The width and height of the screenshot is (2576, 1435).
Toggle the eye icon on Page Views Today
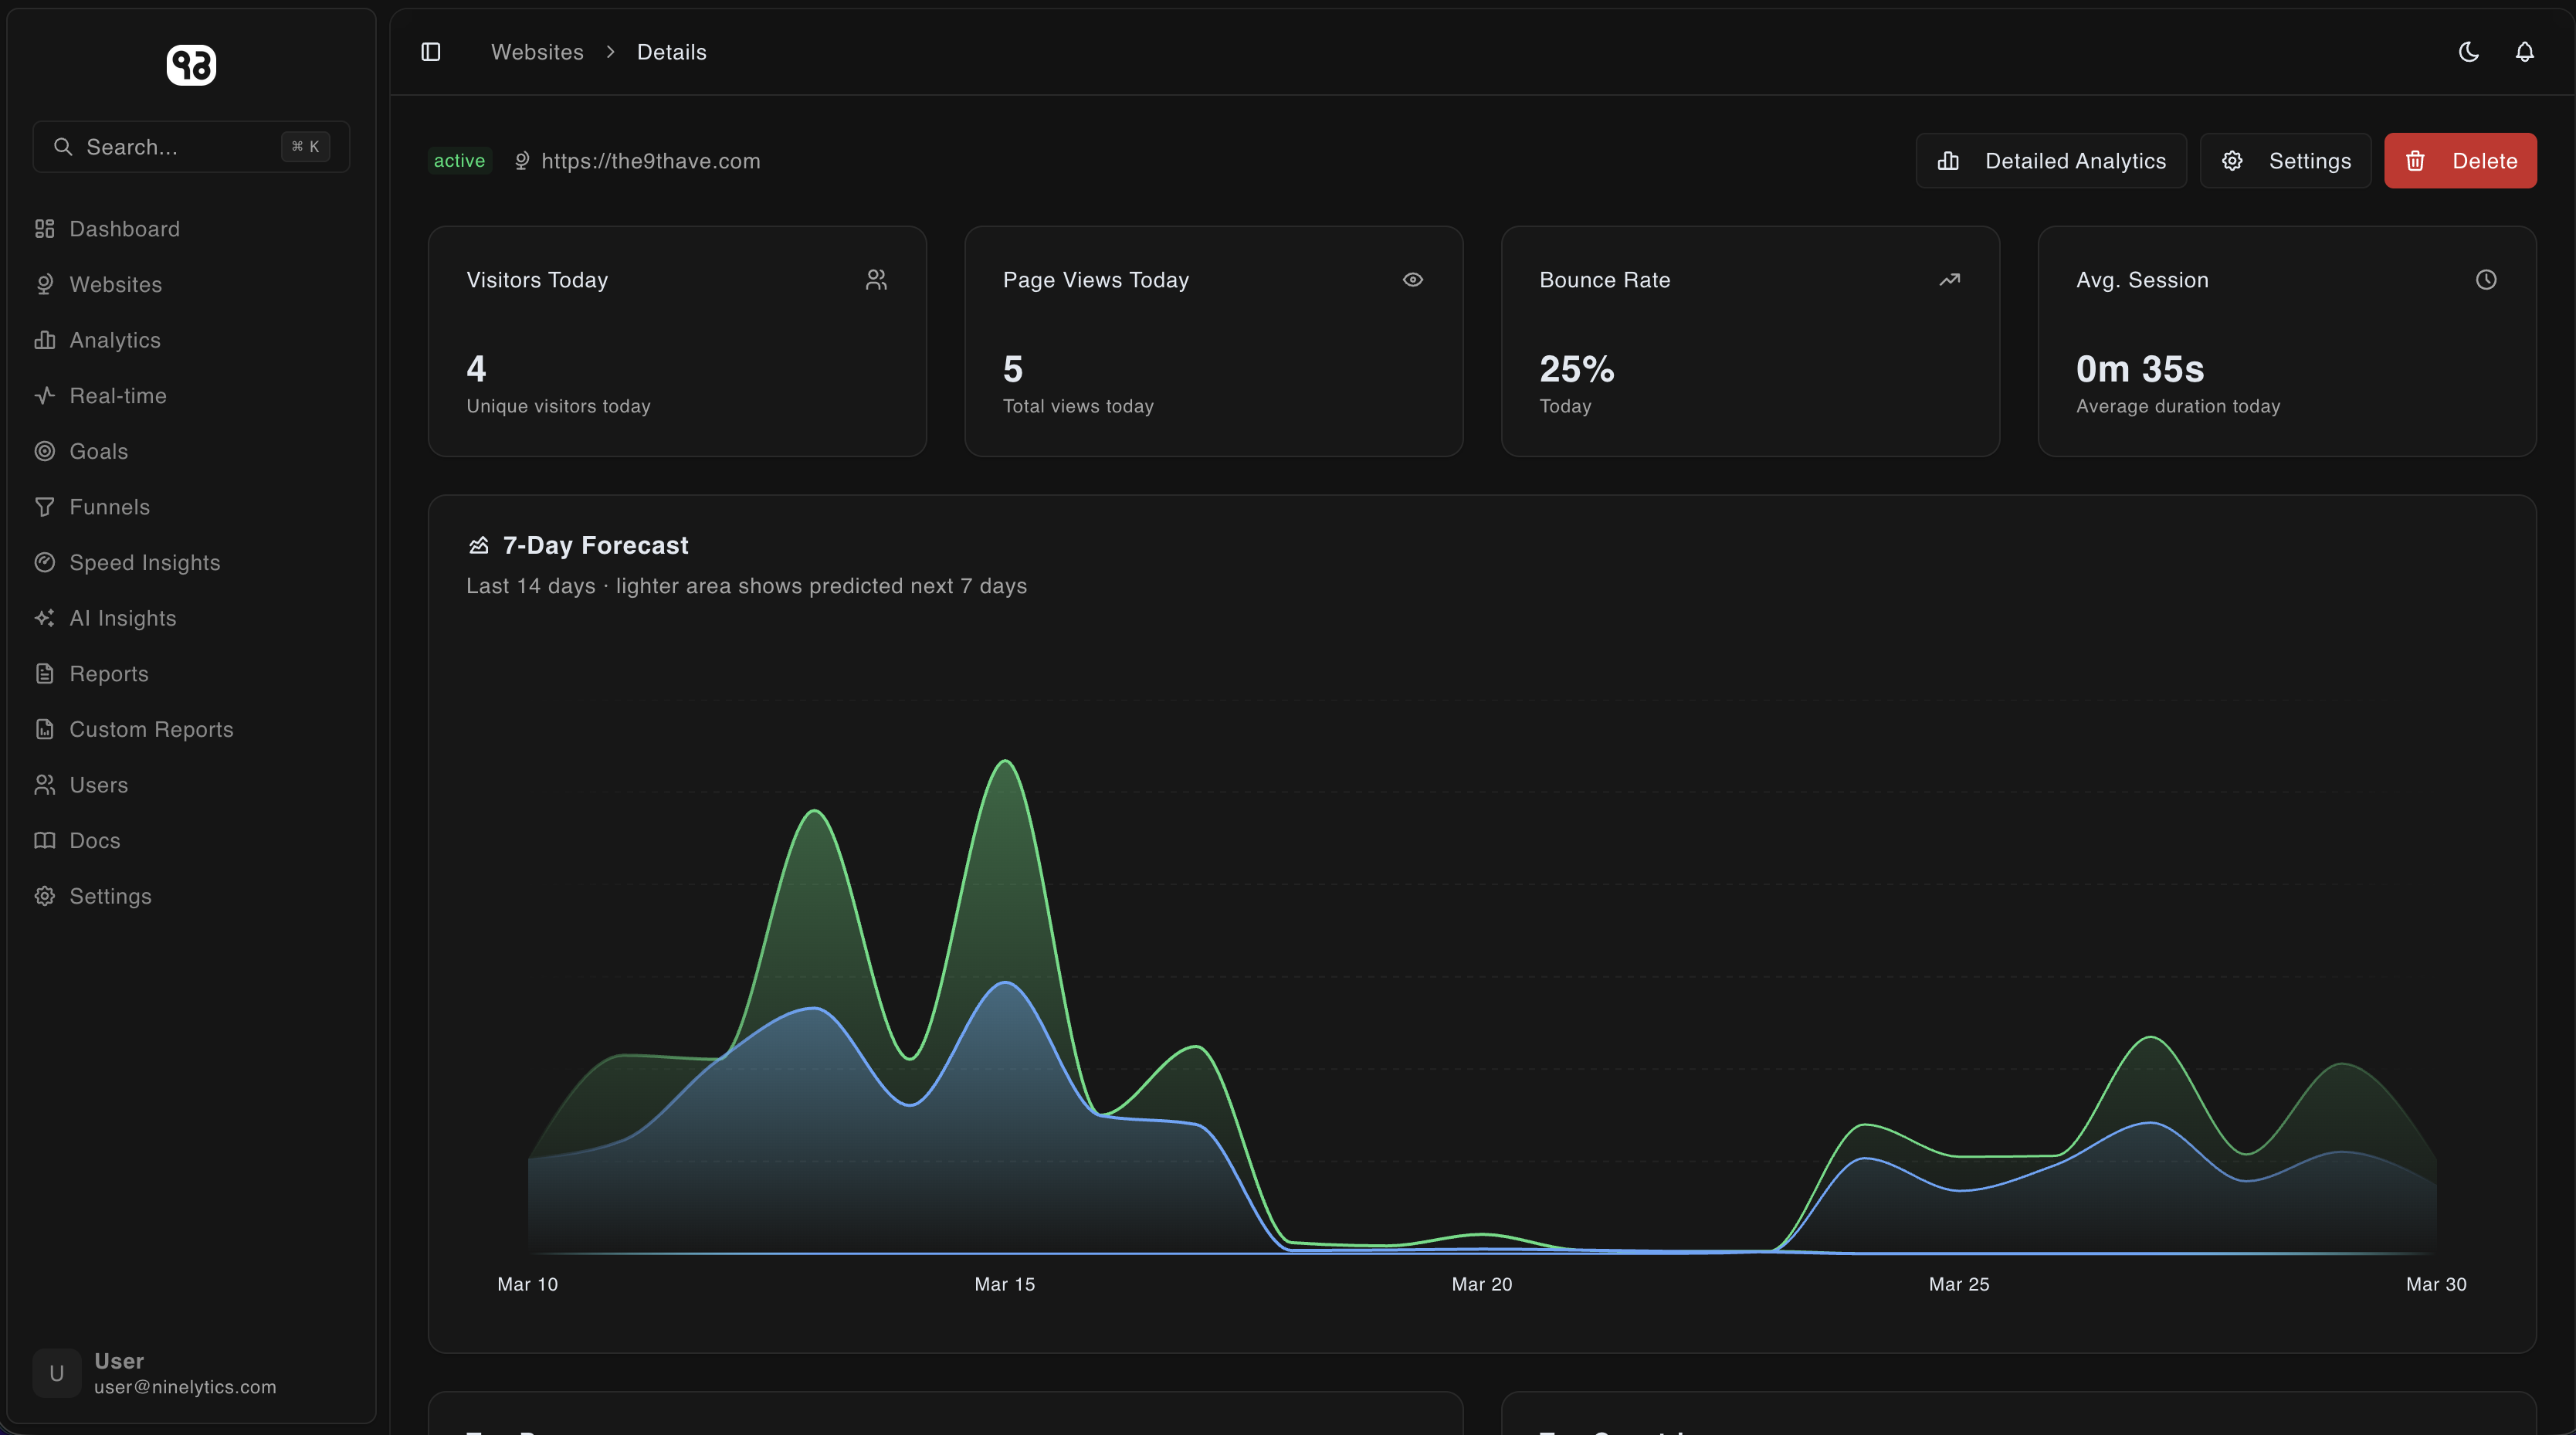(x=1413, y=280)
